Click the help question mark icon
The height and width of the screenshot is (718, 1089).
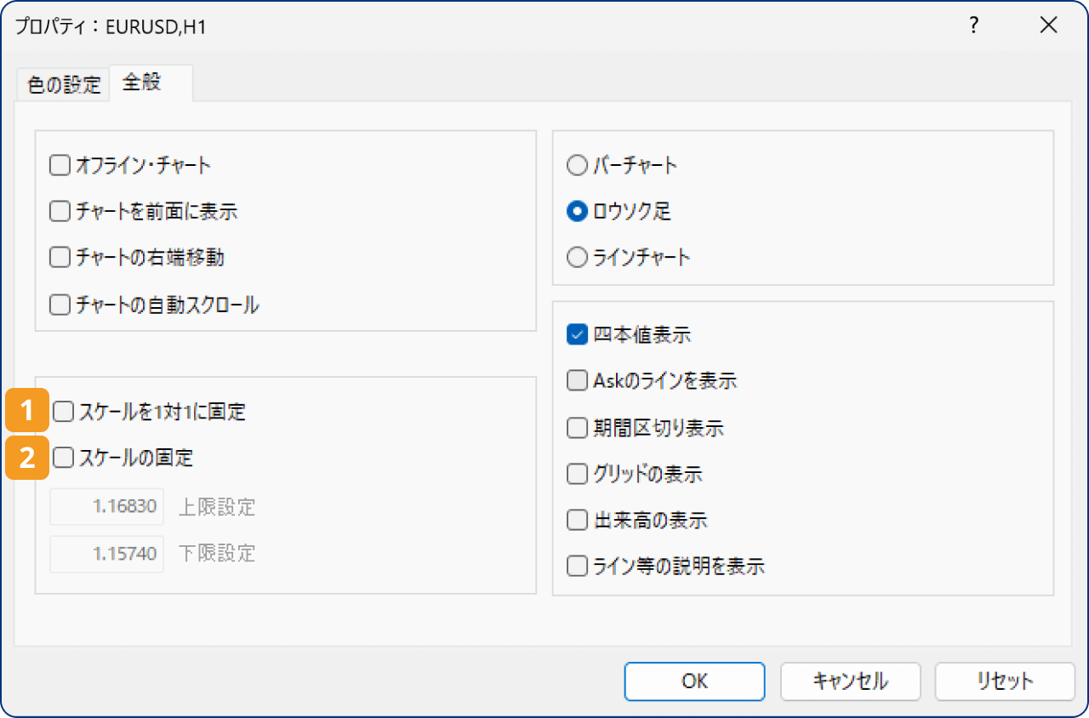pos(972,26)
